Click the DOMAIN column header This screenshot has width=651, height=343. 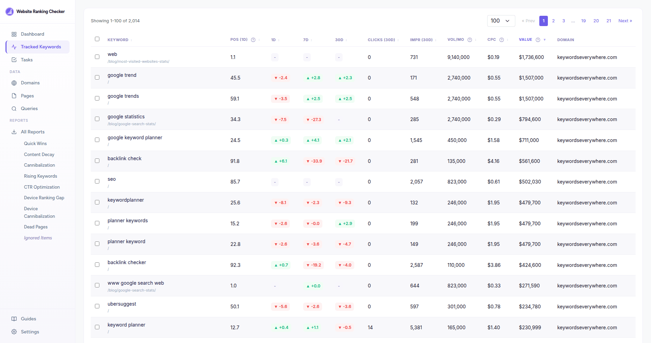click(566, 40)
